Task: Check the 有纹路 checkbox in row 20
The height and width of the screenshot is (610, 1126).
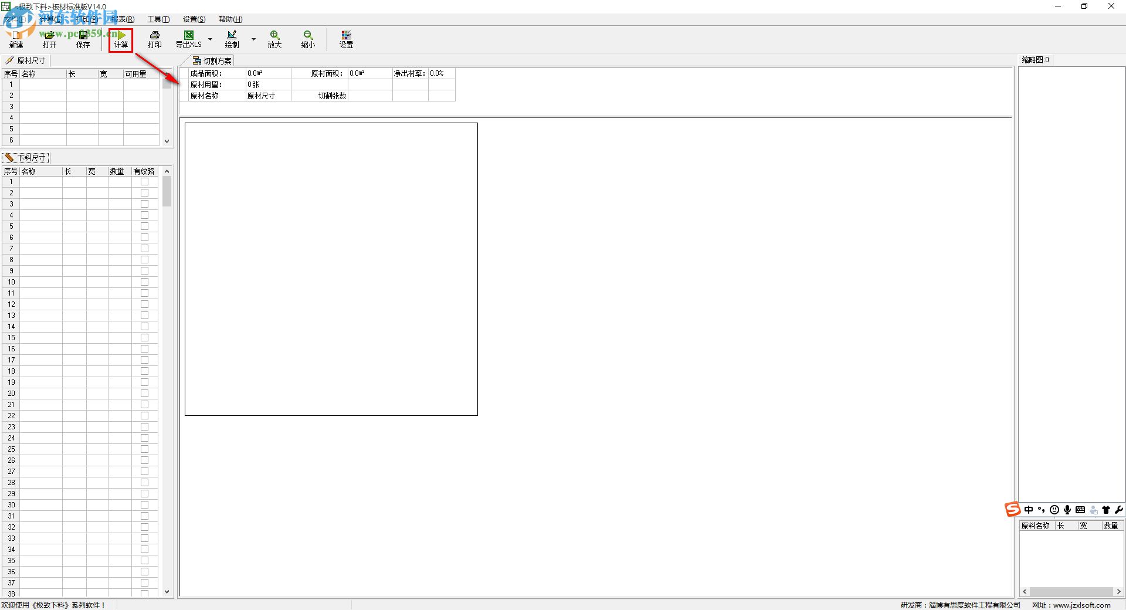Action: point(144,394)
